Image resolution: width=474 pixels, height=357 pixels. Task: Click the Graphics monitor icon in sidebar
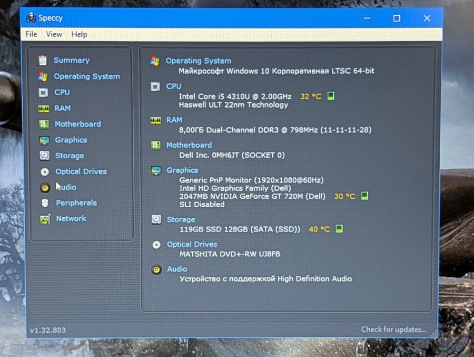(44, 140)
